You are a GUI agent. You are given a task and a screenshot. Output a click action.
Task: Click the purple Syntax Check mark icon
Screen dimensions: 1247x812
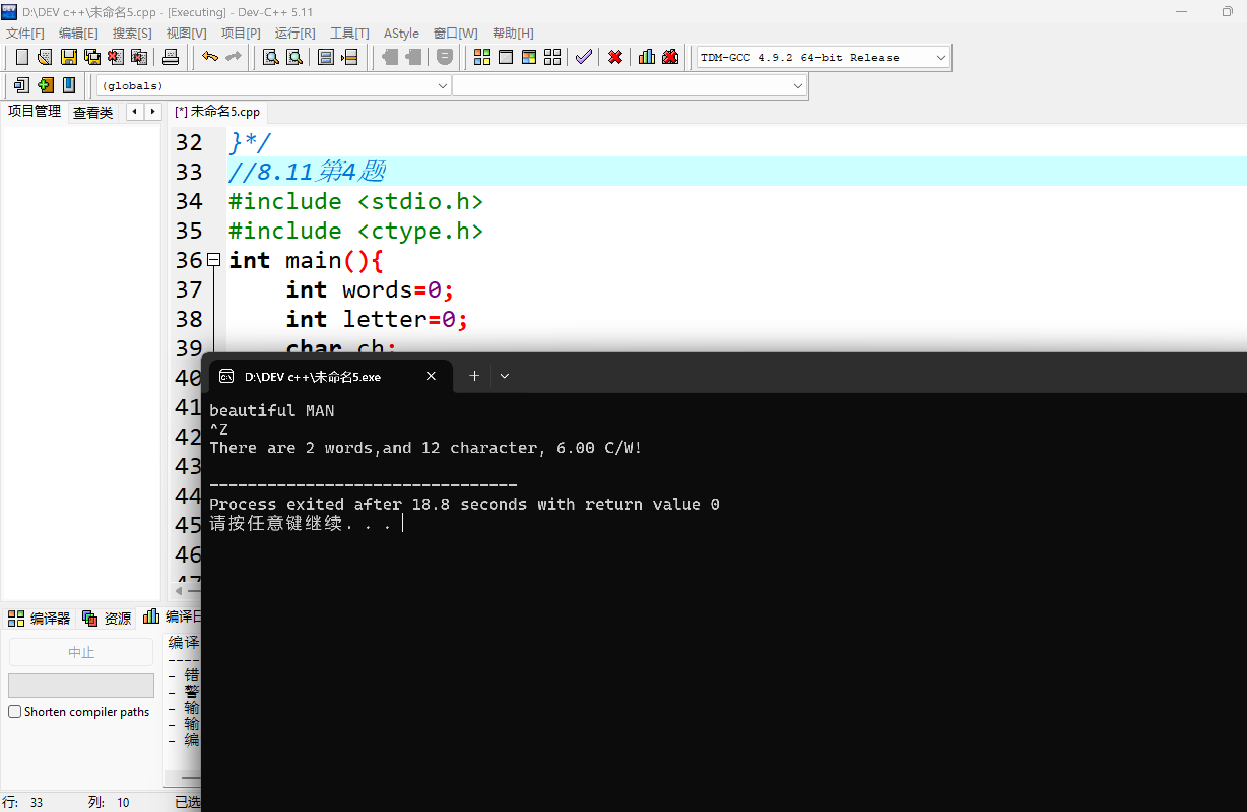pyautogui.click(x=583, y=57)
